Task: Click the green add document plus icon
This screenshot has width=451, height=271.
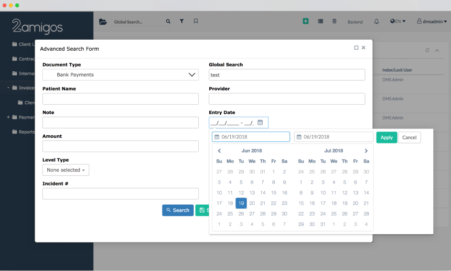Action: pyautogui.click(x=306, y=22)
